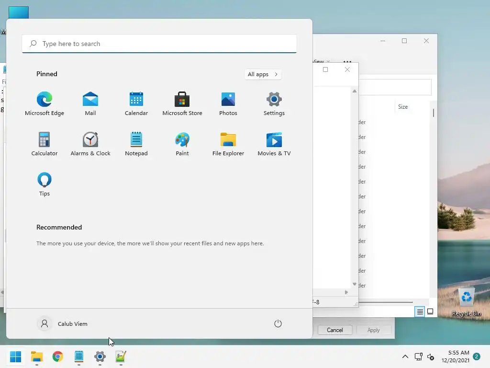
Task: Open Microsoft Store
Action: point(182,104)
